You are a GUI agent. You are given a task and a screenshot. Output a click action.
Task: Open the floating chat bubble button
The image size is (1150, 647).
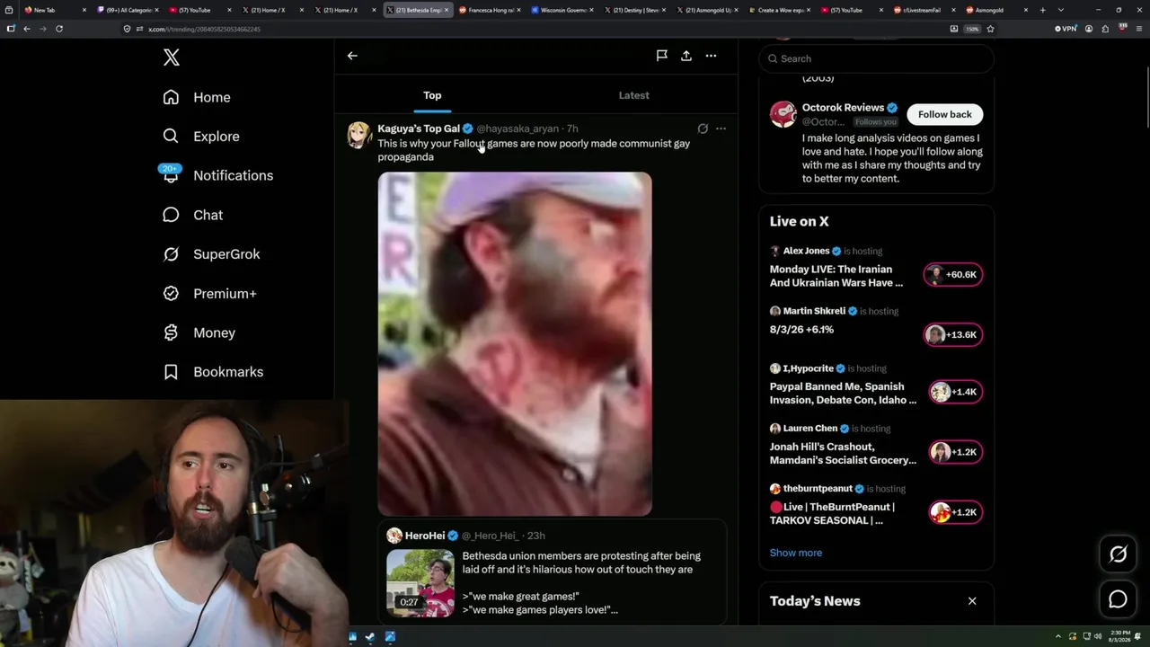[x=1118, y=599]
